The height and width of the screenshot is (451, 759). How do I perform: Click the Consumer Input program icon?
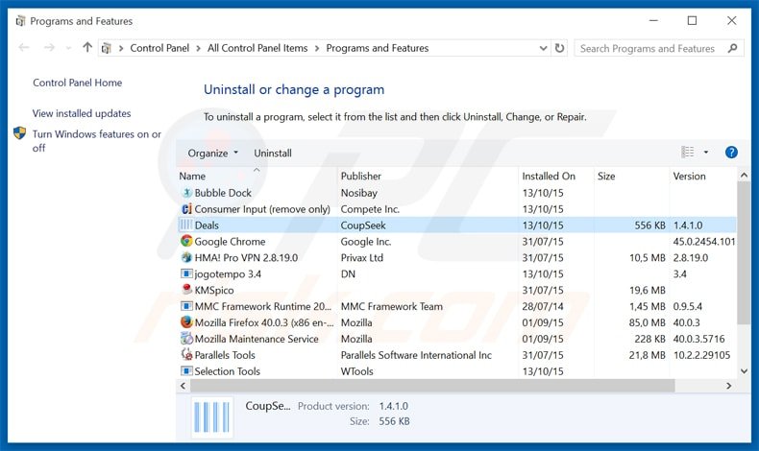click(186, 209)
